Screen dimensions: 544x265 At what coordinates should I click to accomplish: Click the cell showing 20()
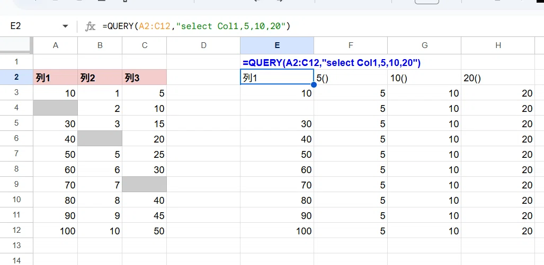click(x=498, y=78)
